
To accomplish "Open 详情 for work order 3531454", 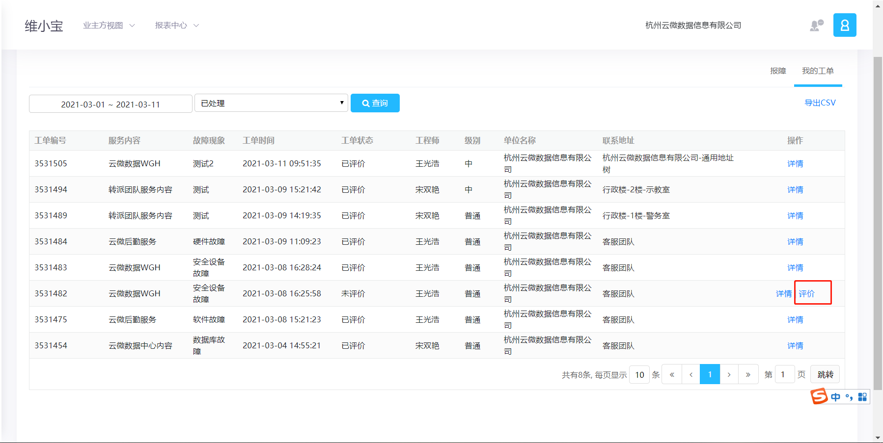I will point(795,345).
